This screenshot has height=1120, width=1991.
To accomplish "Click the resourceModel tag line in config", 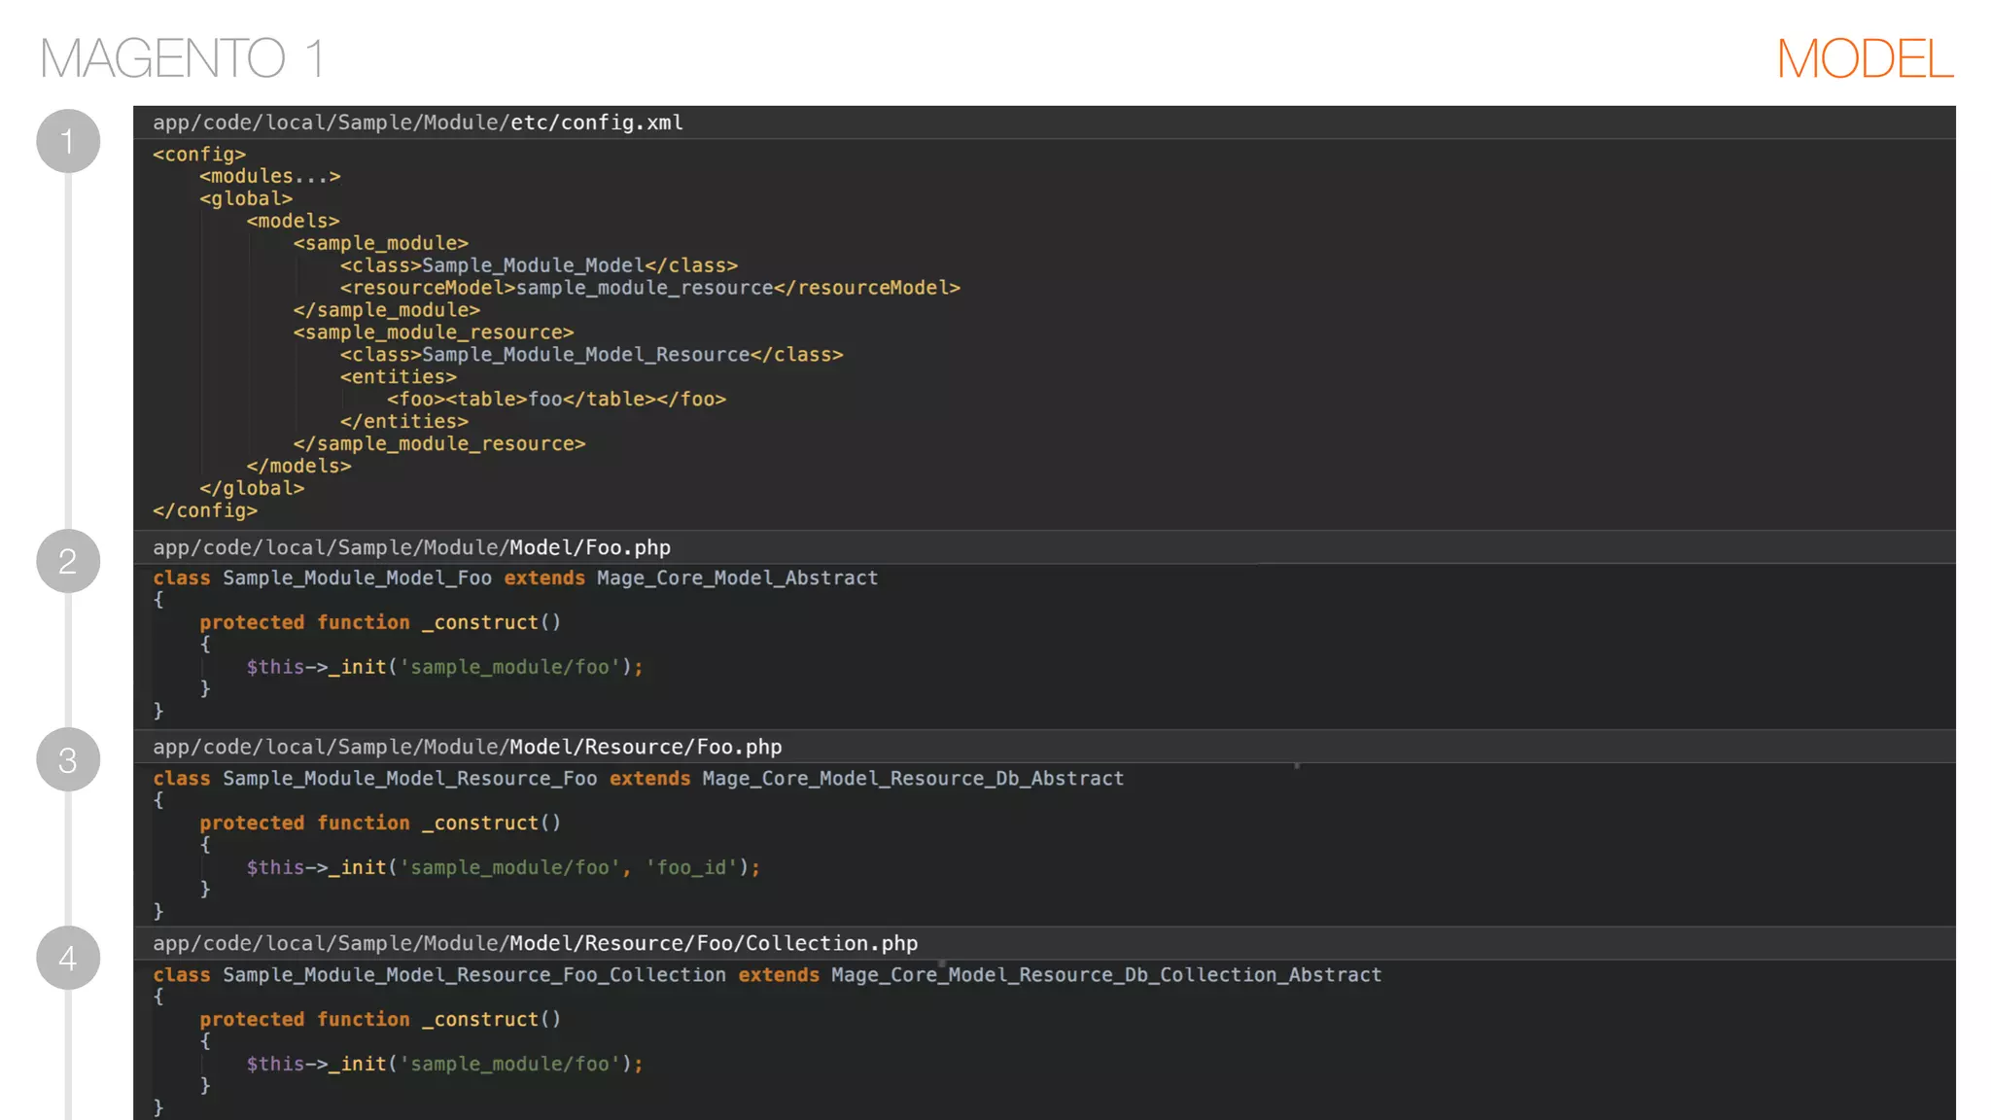I will [649, 288].
